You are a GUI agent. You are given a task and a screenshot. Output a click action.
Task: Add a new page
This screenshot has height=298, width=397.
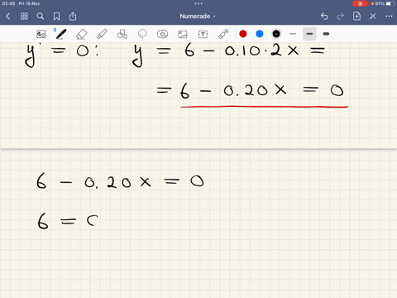[356, 17]
